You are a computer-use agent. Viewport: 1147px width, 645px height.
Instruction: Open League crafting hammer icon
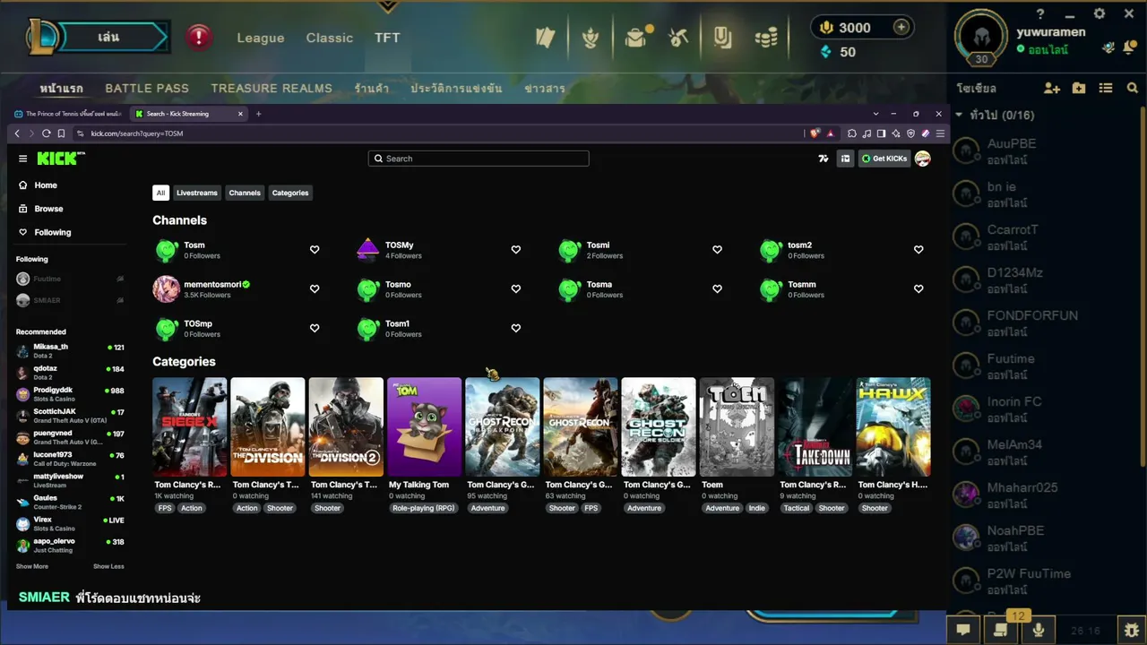click(x=678, y=38)
